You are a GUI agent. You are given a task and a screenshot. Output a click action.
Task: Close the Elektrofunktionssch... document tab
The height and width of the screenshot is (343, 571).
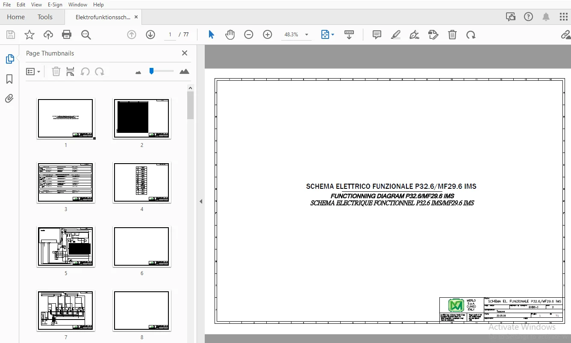click(136, 17)
